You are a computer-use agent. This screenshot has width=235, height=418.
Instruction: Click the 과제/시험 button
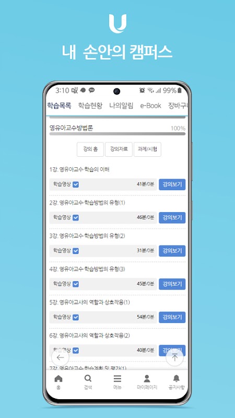click(147, 149)
